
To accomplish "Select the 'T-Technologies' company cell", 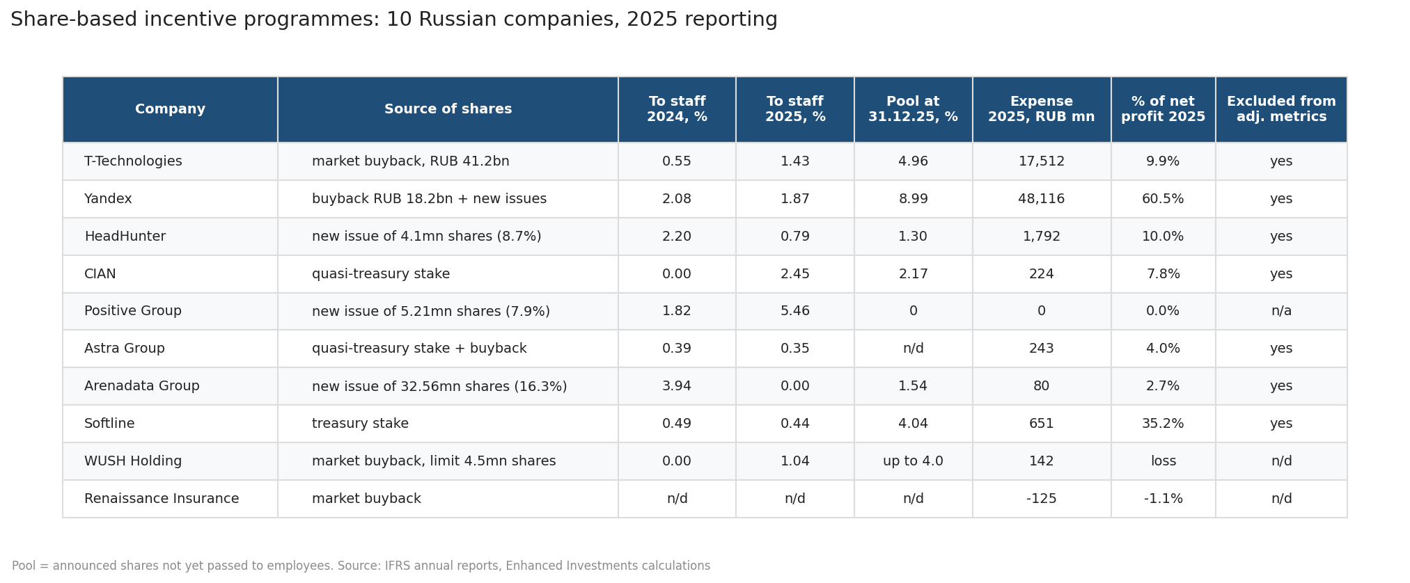I will pyautogui.click(x=170, y=161).
